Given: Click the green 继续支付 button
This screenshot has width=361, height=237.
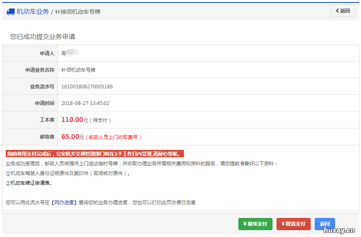Looking at the screenshot, I should click(x=255, y=224).
